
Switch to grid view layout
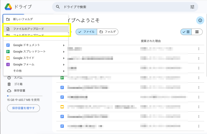point(197,32)
